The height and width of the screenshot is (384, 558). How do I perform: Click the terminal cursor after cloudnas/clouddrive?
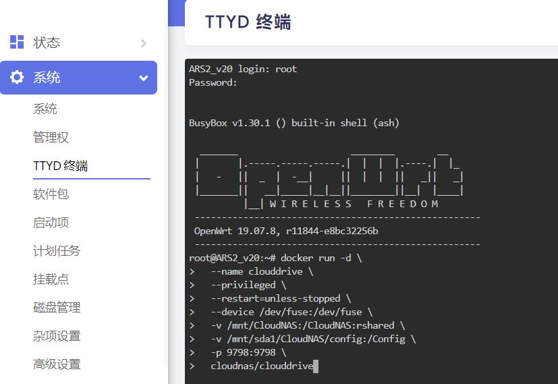(316, 366)
